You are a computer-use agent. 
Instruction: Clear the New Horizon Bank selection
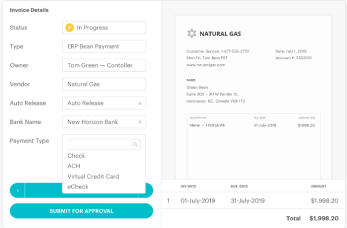(x=140, y=122)
